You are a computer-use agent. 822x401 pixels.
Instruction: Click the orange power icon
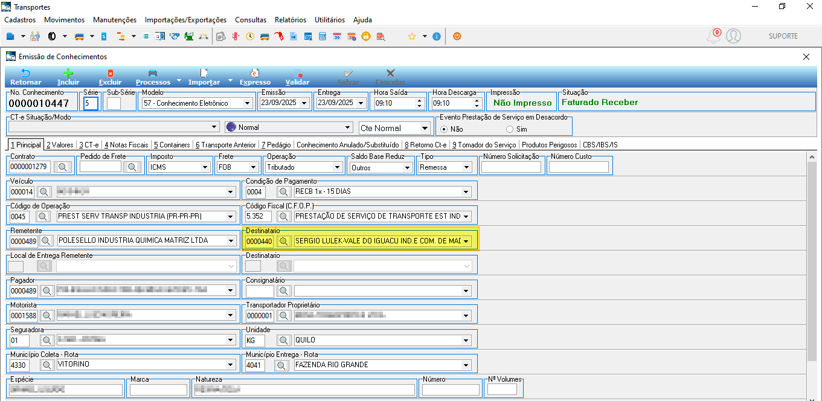pyautogui.click(x=457, y=36)
